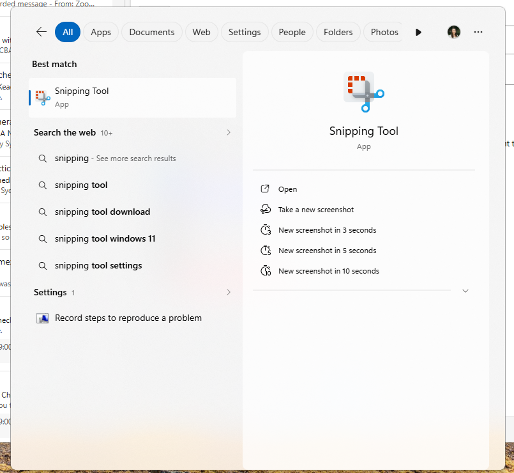Open the three-dot more options menu

(x=478, y=32)
